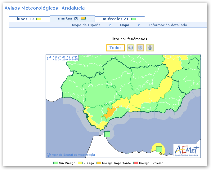Switch to the lunes 19 tab
Image resolution: width=211 pixels, height=170 pixels.
point(29,19)
